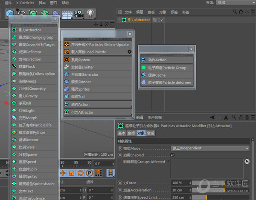Open the 标签 menu in object manager
This screenshot has width=256, height=200.
pyautogui.click(x=174, y=12)
